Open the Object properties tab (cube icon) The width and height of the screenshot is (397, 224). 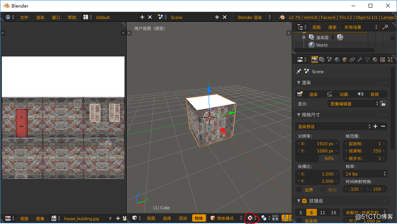tap(345, 60)
